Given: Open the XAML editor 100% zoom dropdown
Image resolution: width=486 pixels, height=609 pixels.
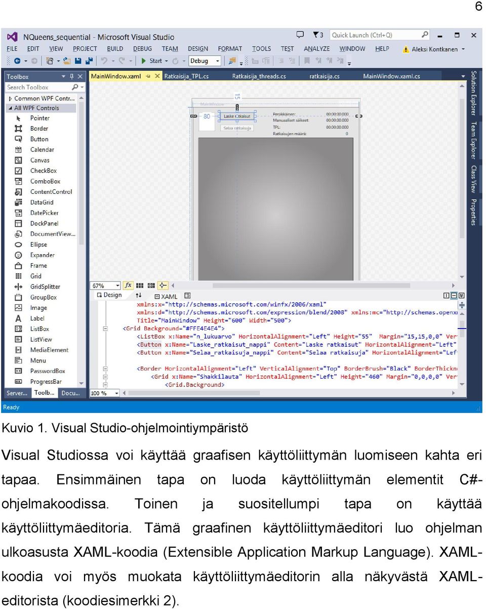Looking at the screenshot, I should pos(116,393).
